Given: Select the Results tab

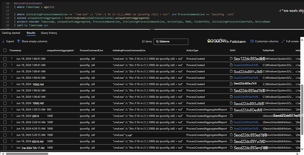Looking at the screenshot, I should point(31,33).
